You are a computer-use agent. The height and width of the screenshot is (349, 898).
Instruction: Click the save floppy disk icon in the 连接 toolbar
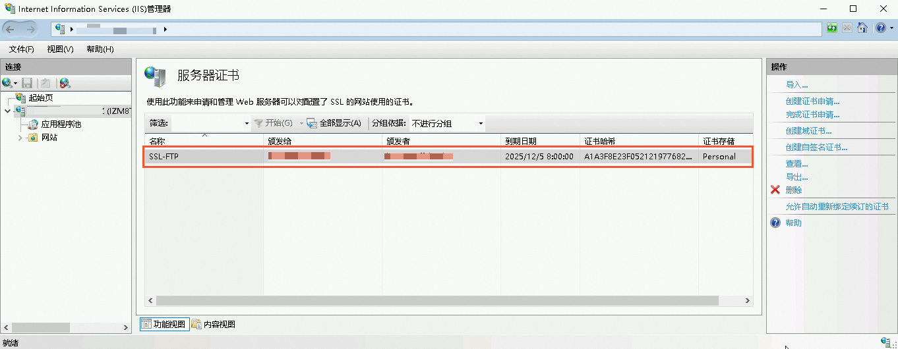click(x=27, y=83)
